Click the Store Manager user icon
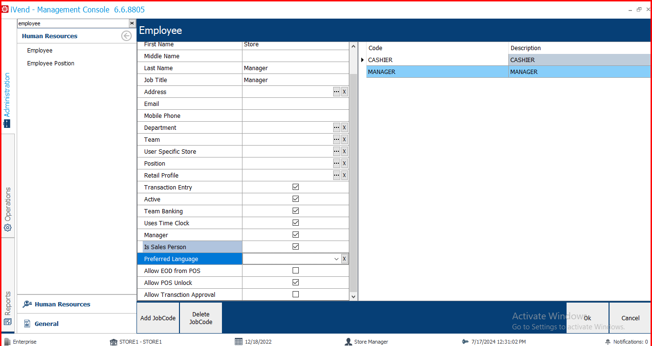Image resolution: width=652 pixels, height=346 pixels. pyautogui.click(x=348, y=342)
